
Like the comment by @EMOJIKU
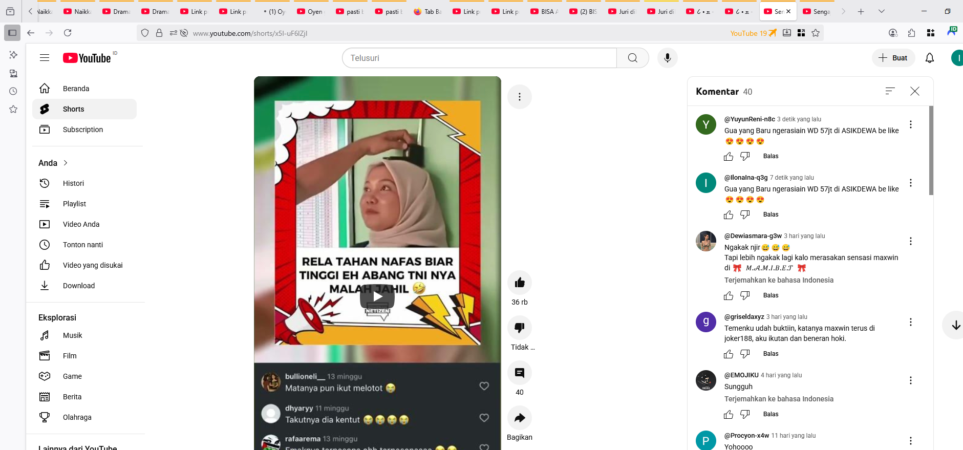(729, 414)
